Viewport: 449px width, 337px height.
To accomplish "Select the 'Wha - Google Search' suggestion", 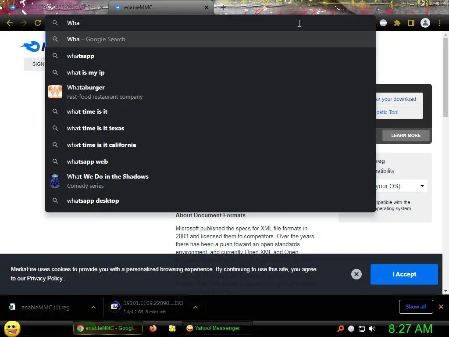I will [x=210, y=39].
